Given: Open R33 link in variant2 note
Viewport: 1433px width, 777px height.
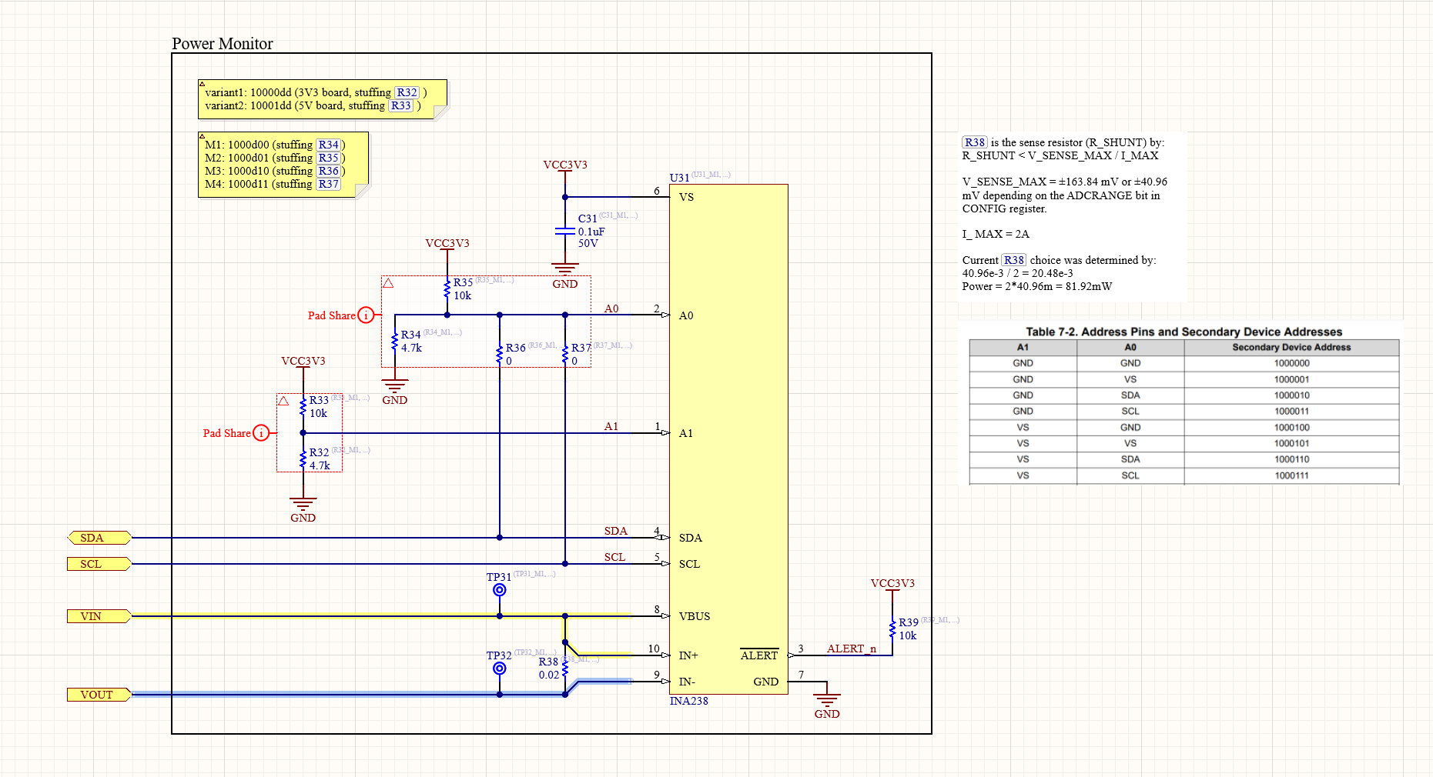Looking at the screenshot, I should pyautogui.click(x=400, y=105).
